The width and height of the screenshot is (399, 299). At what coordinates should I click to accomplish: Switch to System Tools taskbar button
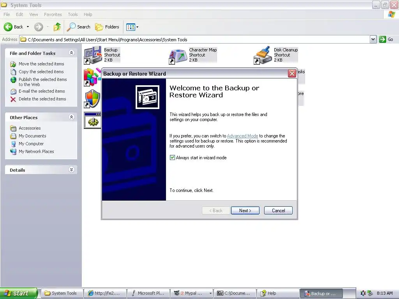tap(62, 293)
